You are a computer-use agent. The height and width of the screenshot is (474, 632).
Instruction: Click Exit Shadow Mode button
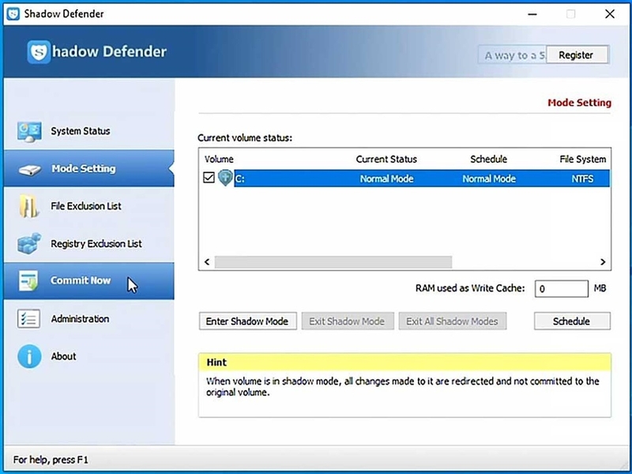(x=348, y=322)
